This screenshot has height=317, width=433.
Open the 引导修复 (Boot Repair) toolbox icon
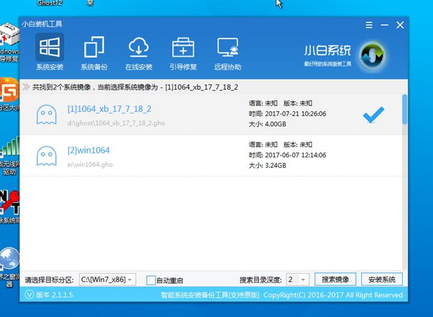point(183,52)
